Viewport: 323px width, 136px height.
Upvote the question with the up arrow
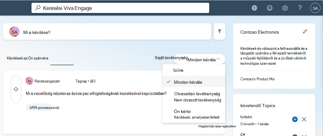tap(16, 89)
